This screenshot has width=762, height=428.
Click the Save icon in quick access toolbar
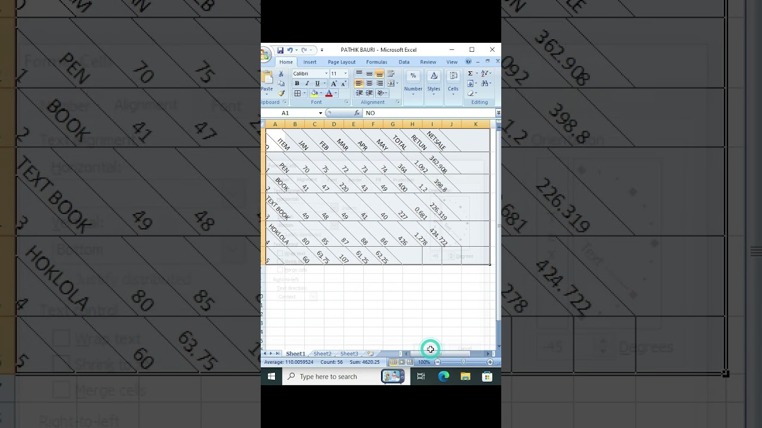tap(280, 51)
